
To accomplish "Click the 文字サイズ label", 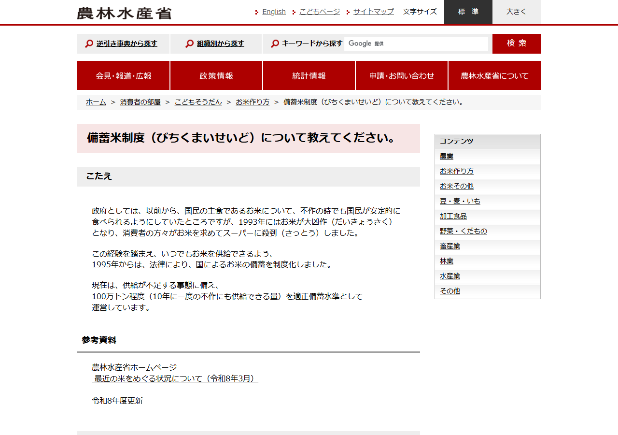I will (x=420, y=12).
